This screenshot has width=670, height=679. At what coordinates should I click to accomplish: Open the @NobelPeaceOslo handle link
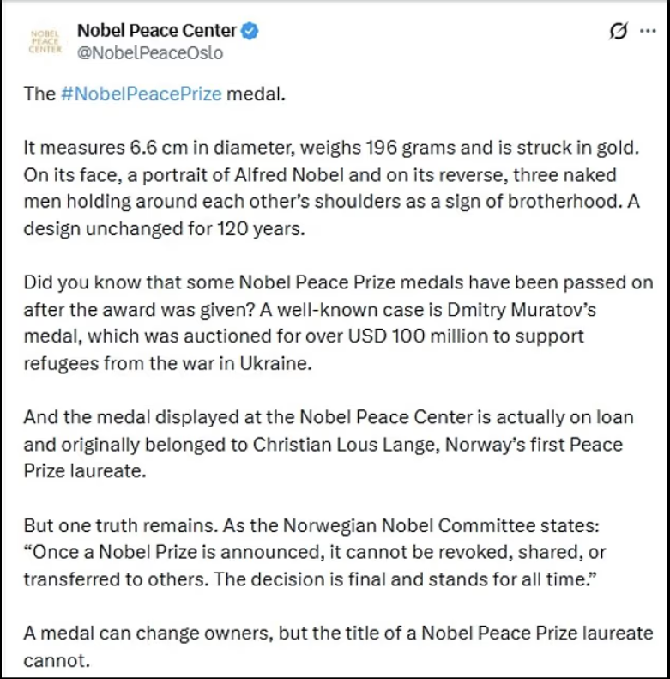(x=150, y=53)
